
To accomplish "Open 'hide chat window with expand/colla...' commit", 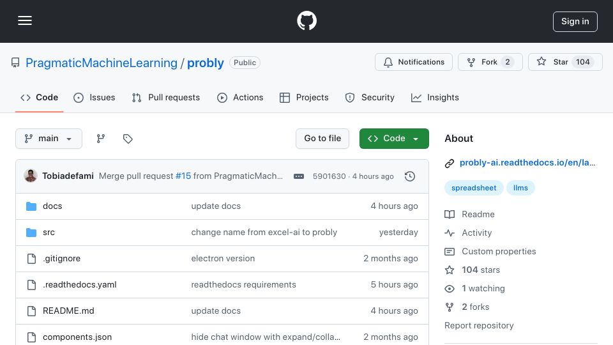I will click(266, 337).
